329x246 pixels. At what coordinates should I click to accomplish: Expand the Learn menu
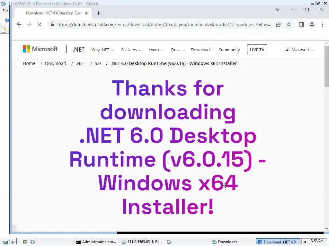pyautogui.click(x=156, y=50)
